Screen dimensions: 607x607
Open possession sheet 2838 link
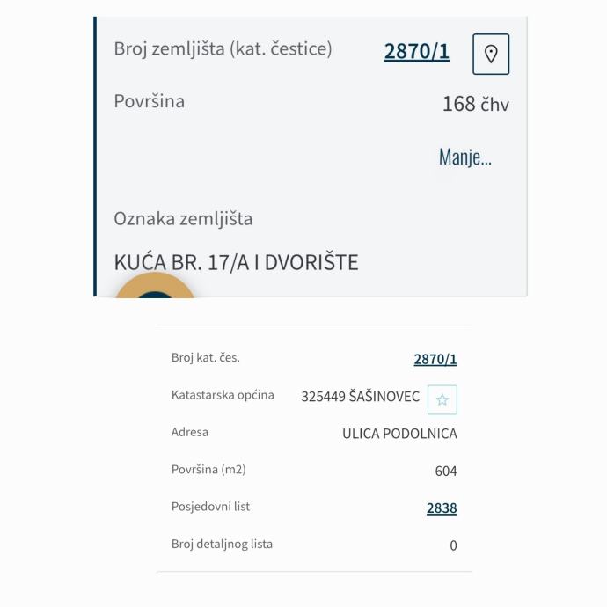(x=442, y=508)
